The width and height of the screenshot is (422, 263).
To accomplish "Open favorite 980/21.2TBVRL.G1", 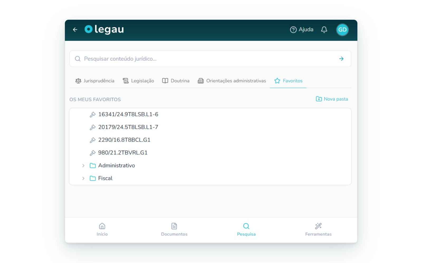I will click(x=123, y=153).
